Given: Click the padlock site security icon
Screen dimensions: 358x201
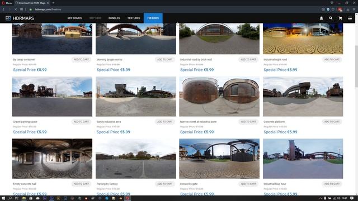Looking at the screenshot, I should (31, 9).
